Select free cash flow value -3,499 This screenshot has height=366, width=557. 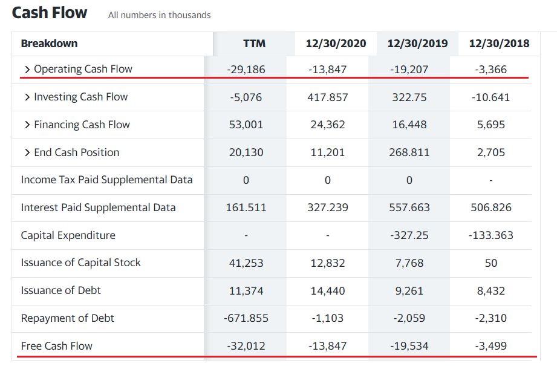click(491, 346)
